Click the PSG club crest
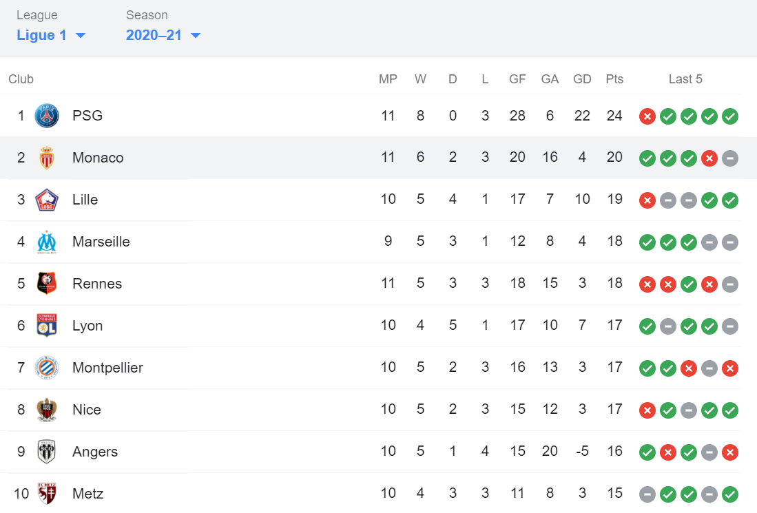Screen dimensions: 757x513 pyautogui.click(x=47, y=116)
